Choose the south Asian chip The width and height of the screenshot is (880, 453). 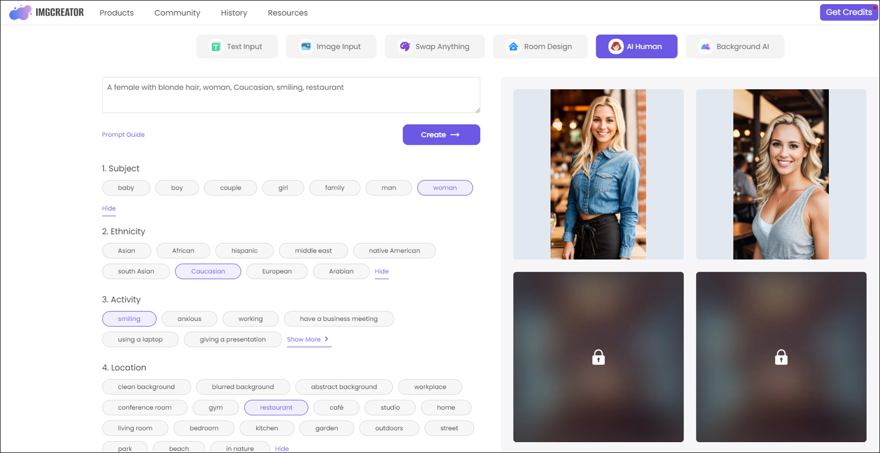pyautogui.click(x=136, y=272)
